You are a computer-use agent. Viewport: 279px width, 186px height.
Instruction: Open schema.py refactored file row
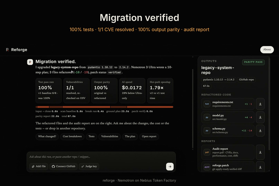228,131
